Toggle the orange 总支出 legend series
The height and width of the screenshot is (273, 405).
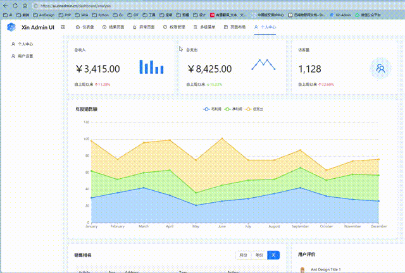pos(254,109)
